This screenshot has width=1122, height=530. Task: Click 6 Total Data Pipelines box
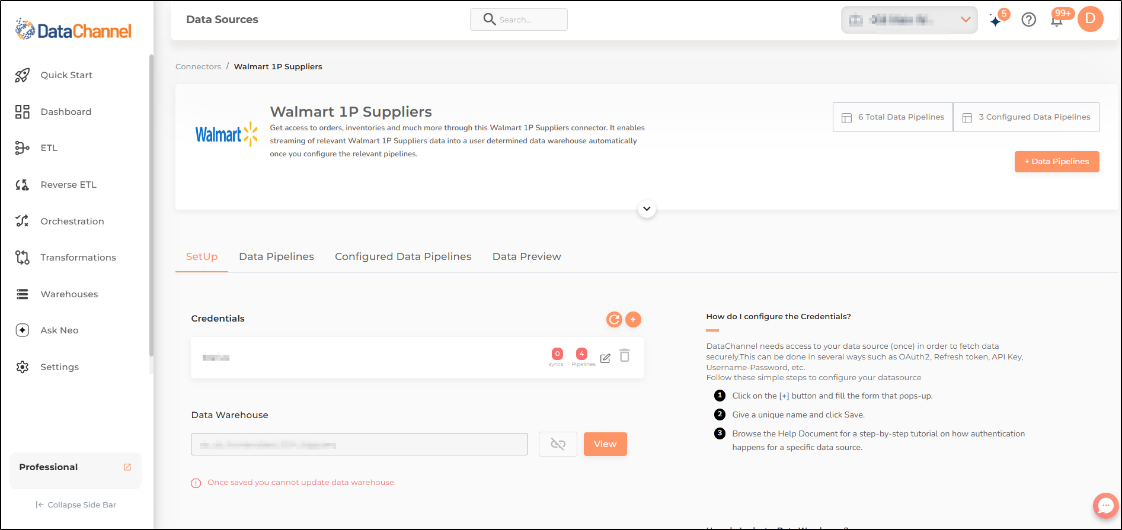pyautogui.click(x=893, y=117)
